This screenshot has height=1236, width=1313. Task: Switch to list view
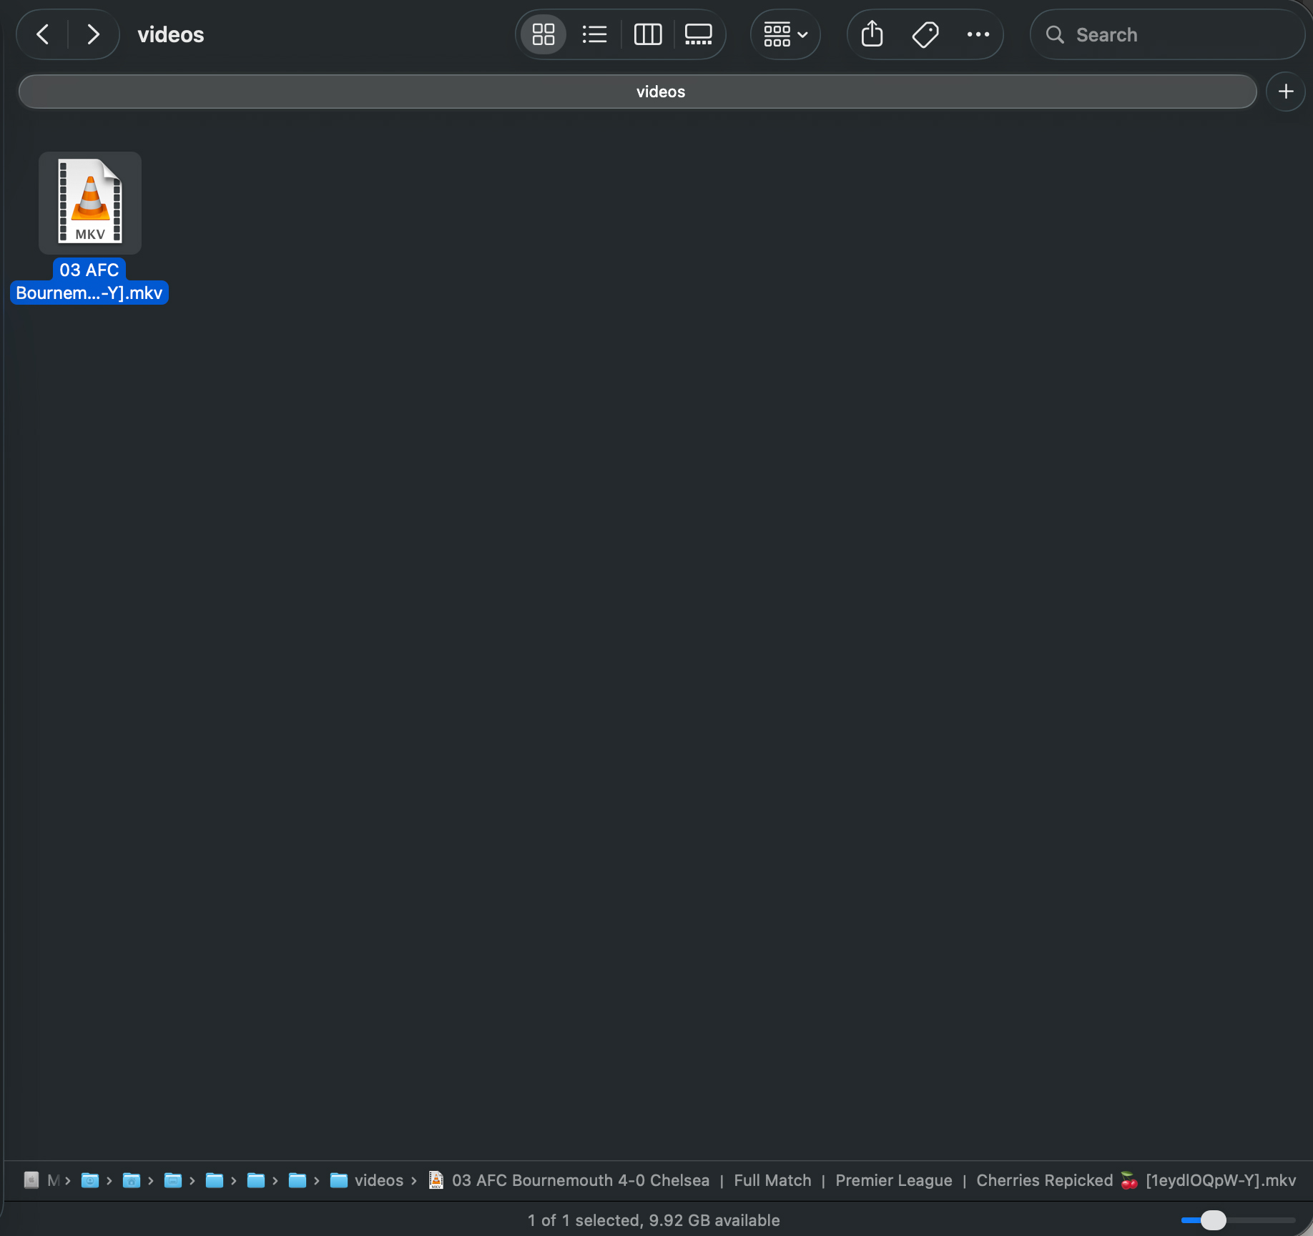coord(594,34)
